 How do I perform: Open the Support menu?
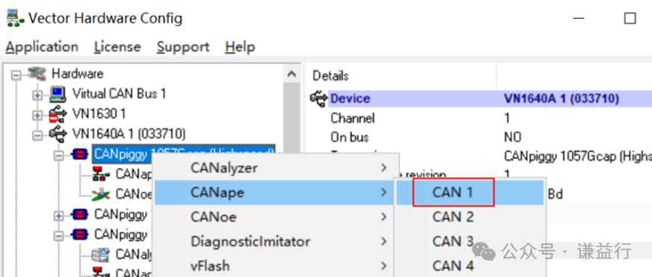[x=183, y=47]
